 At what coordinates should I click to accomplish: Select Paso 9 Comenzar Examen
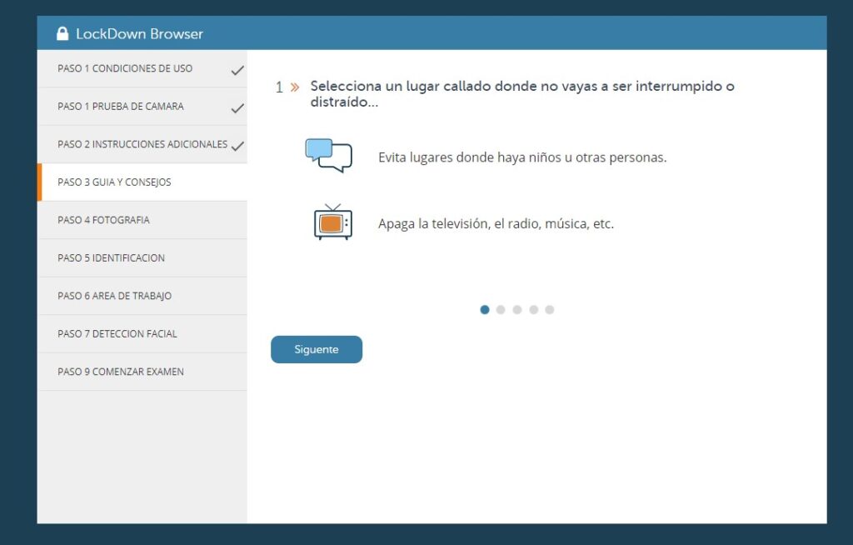120,372
